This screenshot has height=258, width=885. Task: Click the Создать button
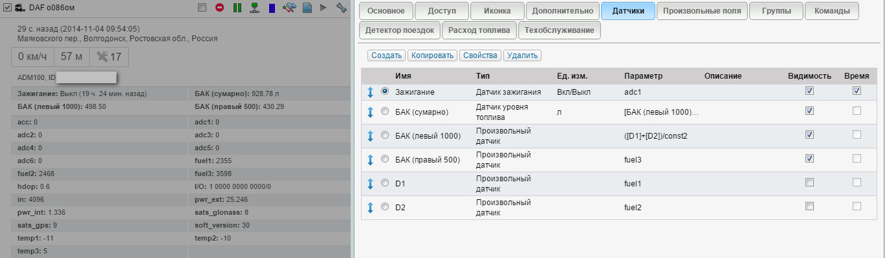pyautogui.click(x=387, y=56)
